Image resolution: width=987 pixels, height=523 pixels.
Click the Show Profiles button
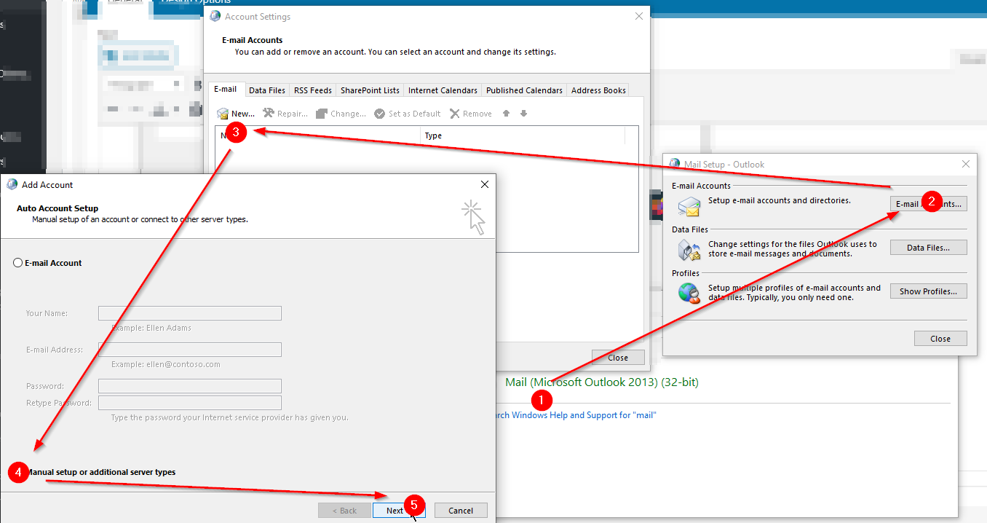(x=929, y=291)
